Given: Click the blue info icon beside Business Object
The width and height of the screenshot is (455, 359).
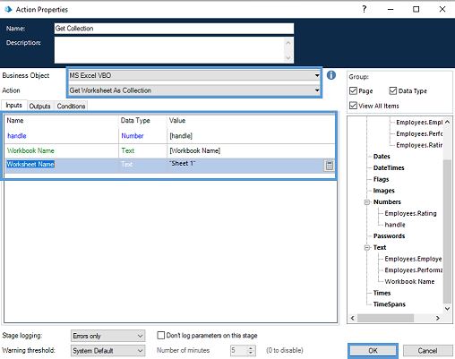Looking at the screenshot, I should tap(331, 75).
